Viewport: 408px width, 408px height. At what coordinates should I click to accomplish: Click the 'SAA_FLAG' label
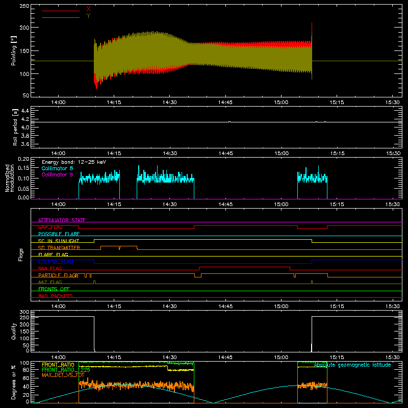[x=50, y=268]
